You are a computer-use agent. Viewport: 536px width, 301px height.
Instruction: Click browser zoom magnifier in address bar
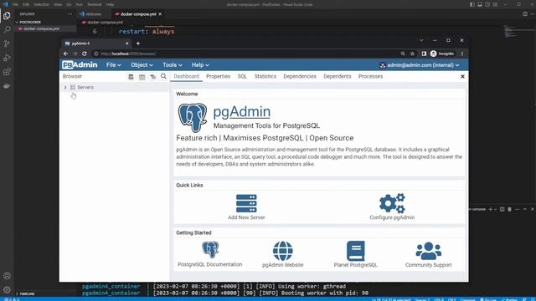403,54
